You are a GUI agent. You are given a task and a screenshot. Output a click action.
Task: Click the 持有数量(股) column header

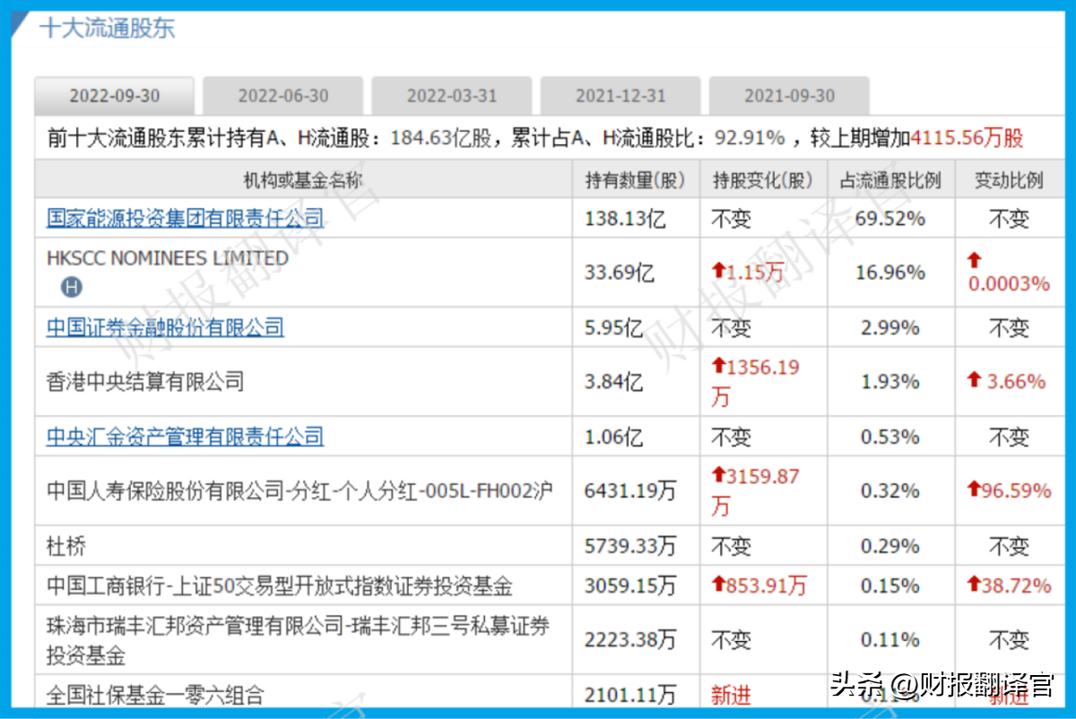[x=636, y=180]
